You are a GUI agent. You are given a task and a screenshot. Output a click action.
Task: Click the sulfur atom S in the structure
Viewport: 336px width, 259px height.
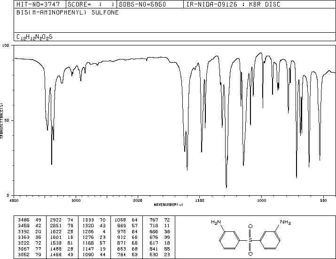click(x=250, y=240)
